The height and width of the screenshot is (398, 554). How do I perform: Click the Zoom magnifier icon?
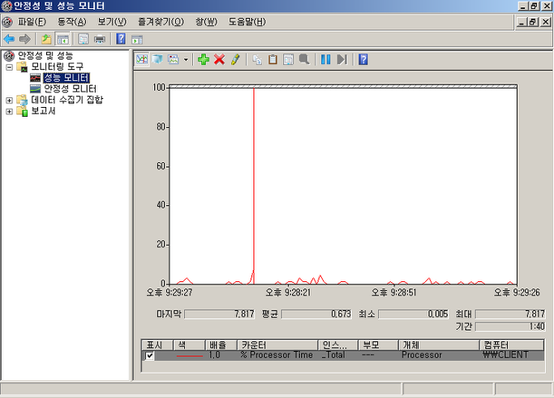pos(304,59)
